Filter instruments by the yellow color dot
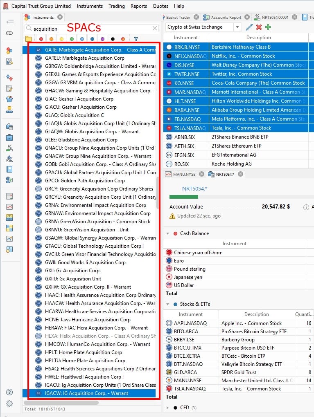314x417 pixels. 61,39
